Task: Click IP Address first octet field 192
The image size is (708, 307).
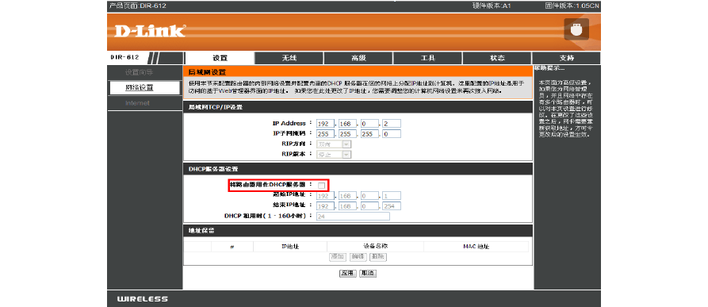Action: [325, 123]
